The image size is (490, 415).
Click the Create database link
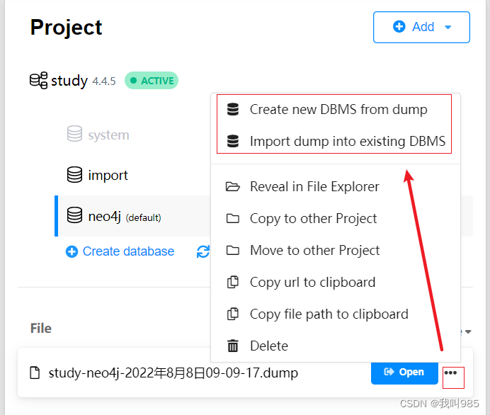pos(128,251)
